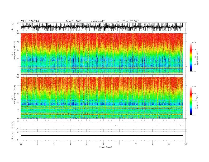Click the upper PSD color scale bar

point(191,57)
